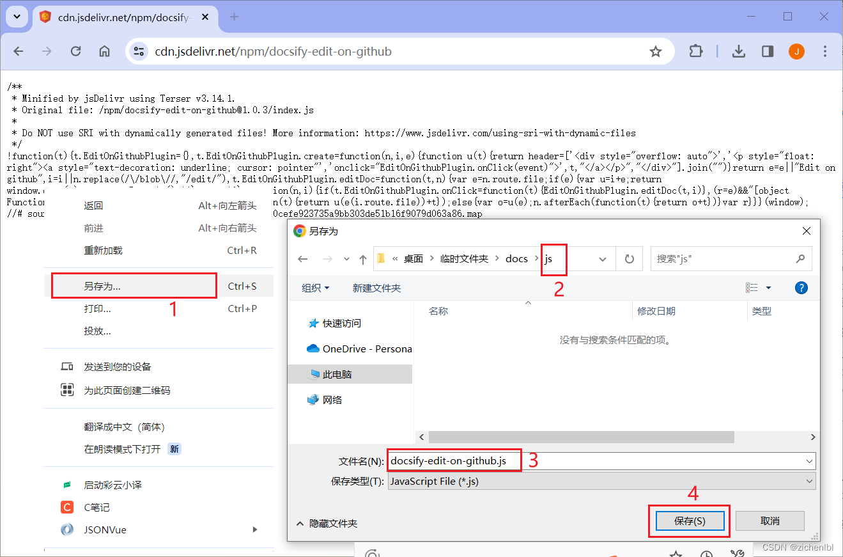Screen dimensions: 843x557
Task: Select 翻译成中文（简体）menu entry
Action: 159,427
